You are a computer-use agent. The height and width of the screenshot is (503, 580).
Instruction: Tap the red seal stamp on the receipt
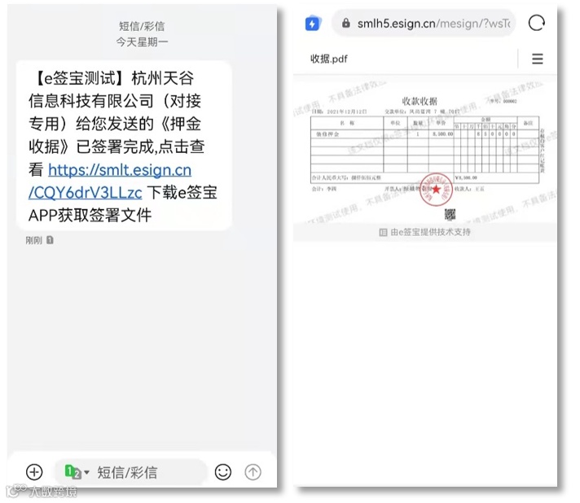point(436,189)
